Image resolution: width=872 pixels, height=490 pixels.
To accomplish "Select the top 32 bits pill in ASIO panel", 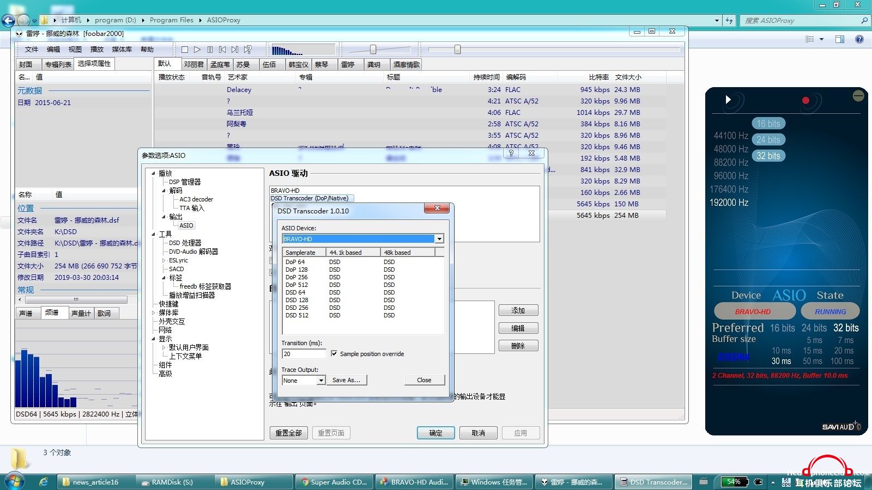I will coord(768,156).
